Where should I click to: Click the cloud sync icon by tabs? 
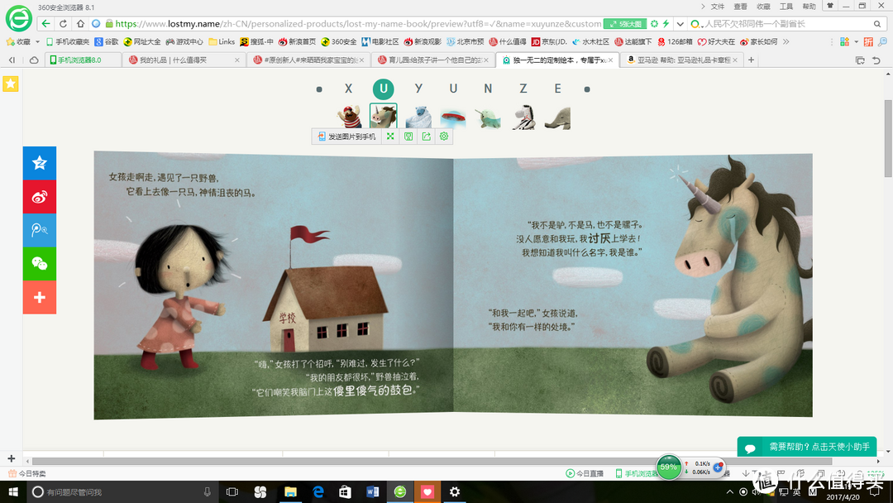pyautogui.click(x=34, y=60)
